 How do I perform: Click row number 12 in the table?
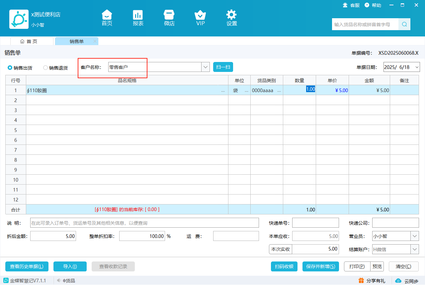[16, 199]
